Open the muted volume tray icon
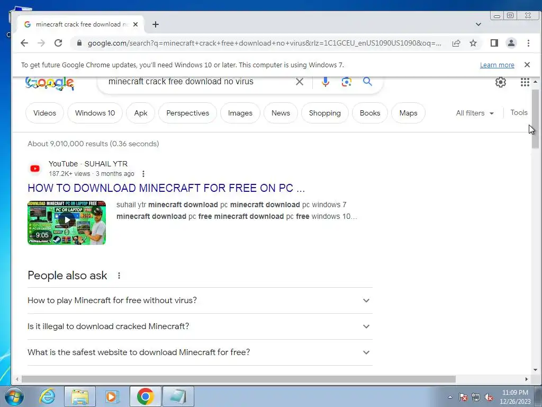 [x=489, y=397]
